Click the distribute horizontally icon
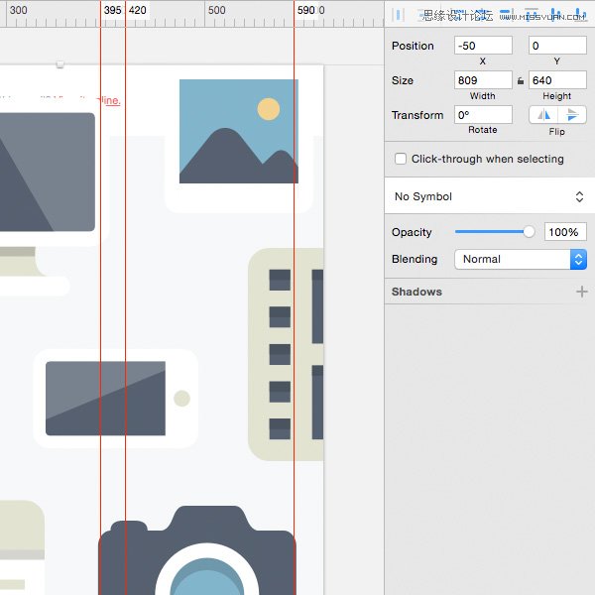 point(398,15)
